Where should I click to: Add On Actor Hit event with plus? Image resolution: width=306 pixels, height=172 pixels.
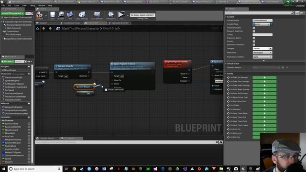(264, 129)
